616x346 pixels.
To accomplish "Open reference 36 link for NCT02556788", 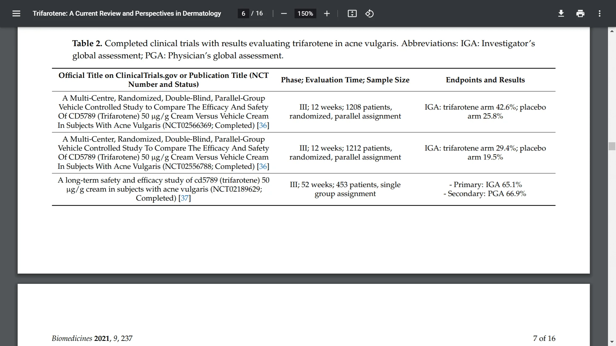I will click(263, 166).
